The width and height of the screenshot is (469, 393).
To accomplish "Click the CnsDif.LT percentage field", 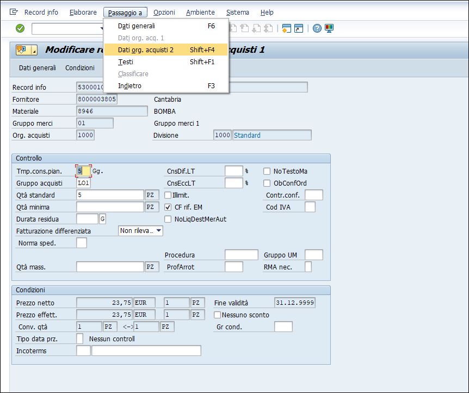I will point(233,171).
